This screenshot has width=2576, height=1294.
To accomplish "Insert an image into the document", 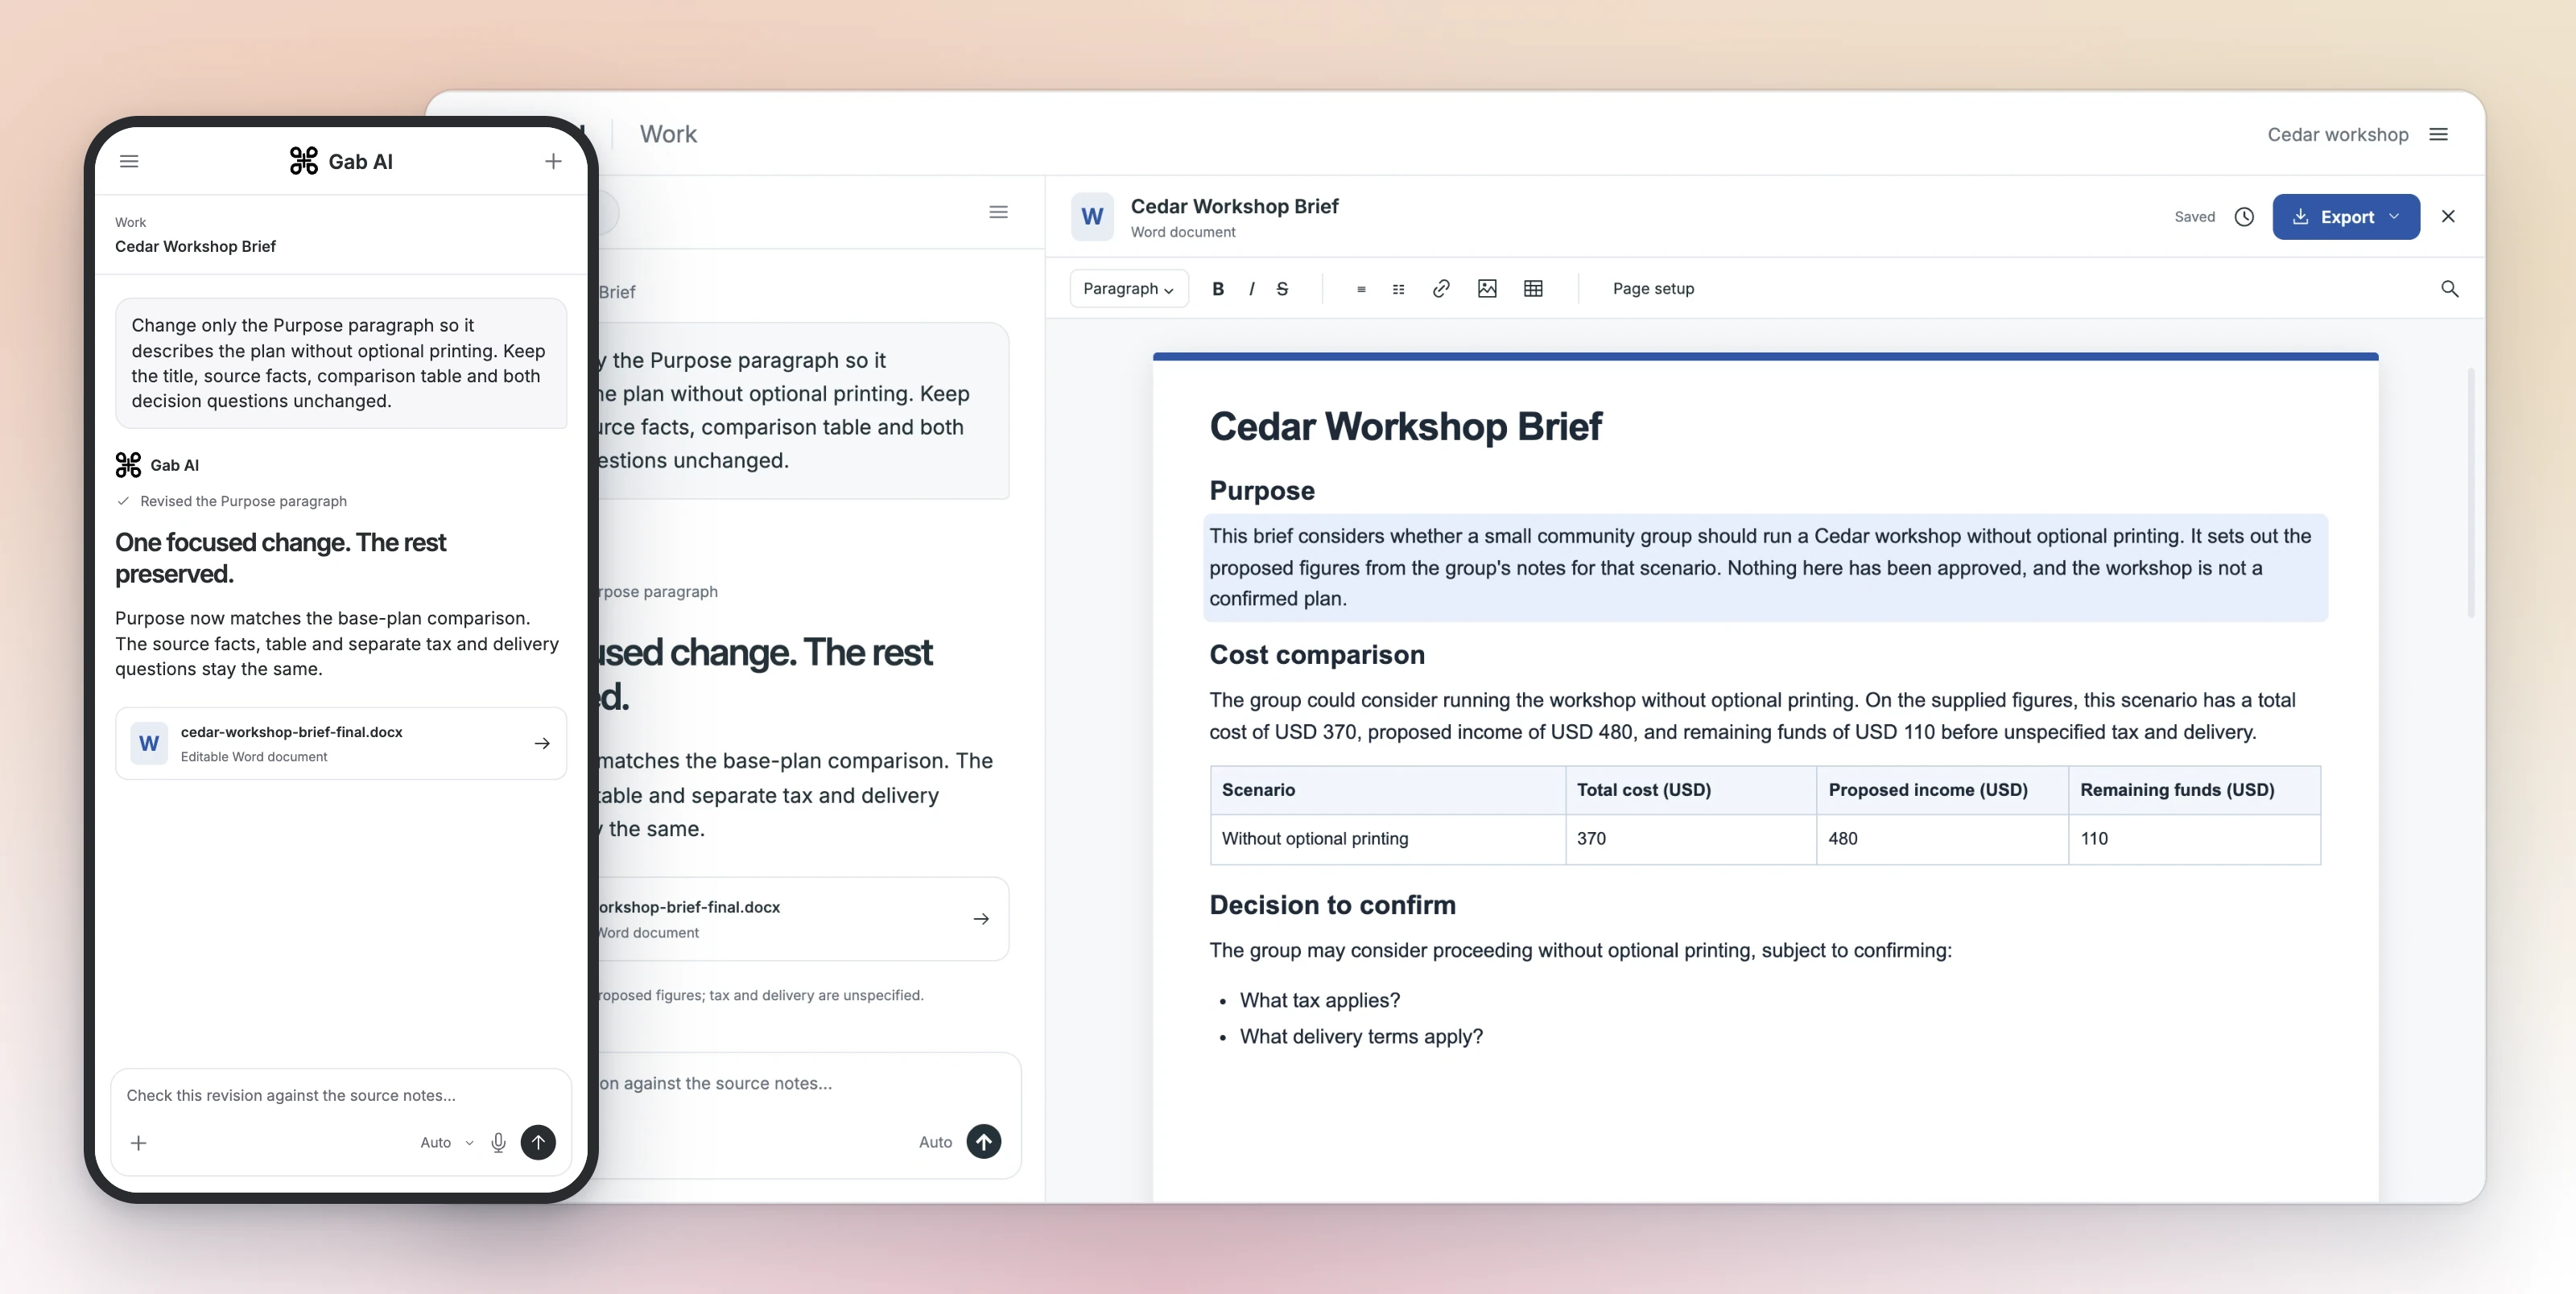I will (x=1487, y=289).
